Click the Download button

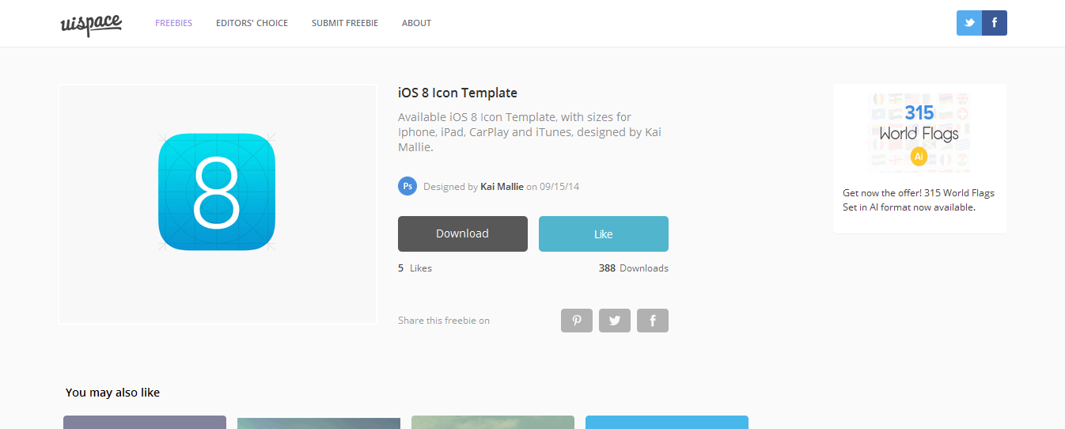pyautogui.click(x=463, y=233)
